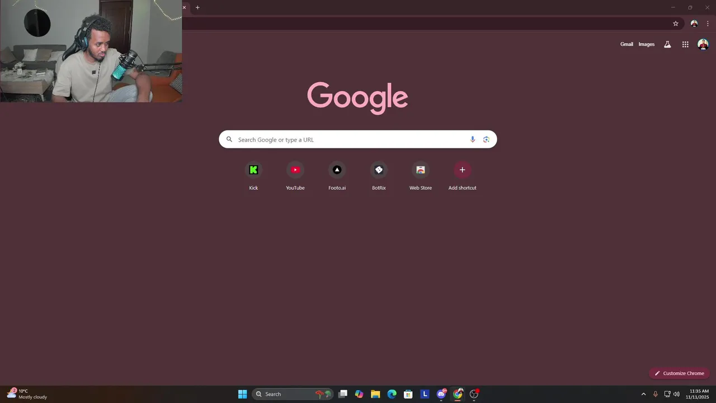Open the Web Store shortcut tile
Image resolution: width=716 pixels, height=403 pixels.
[x=421, y=176]
